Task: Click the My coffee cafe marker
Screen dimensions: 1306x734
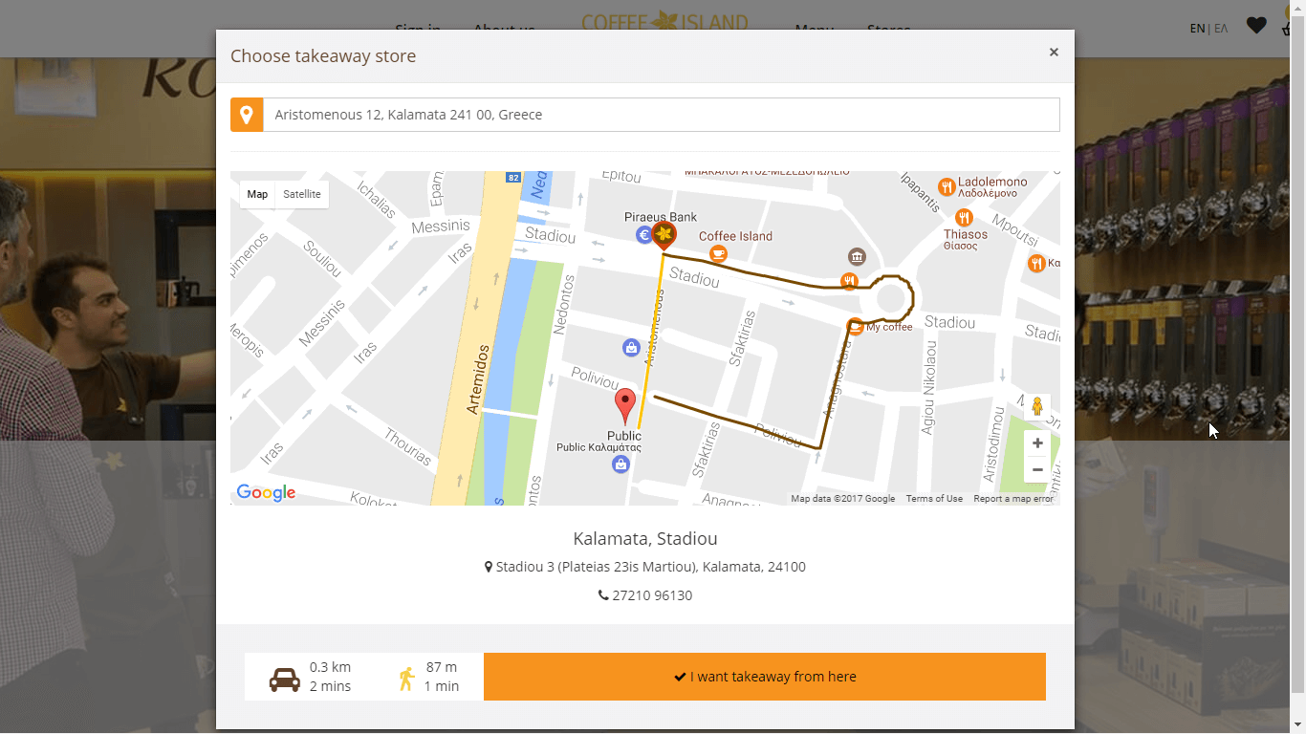Action: tap(856, 326)
